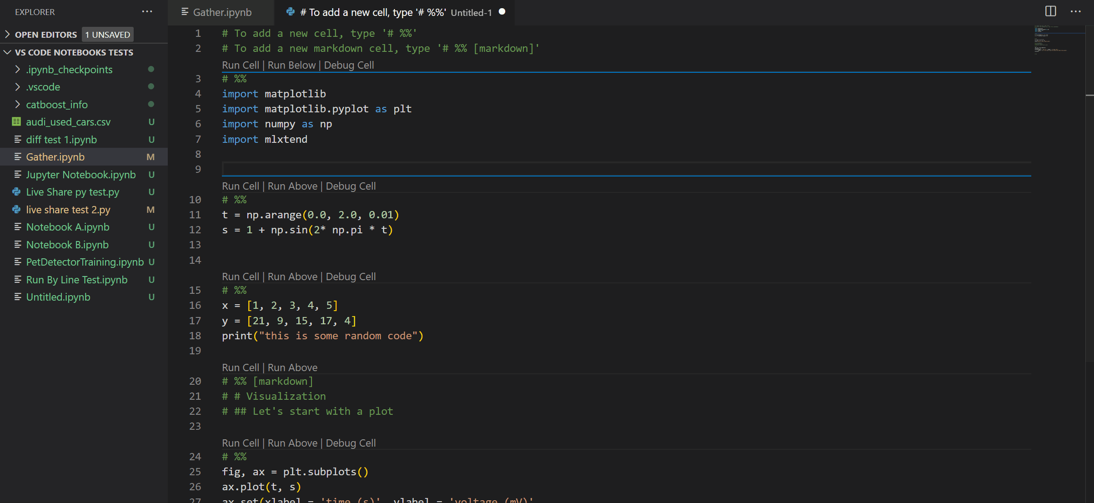Click the Debug Cell CodeLens link
The width and height of the screenshot is (1094, 503).
tap(349, 65)
